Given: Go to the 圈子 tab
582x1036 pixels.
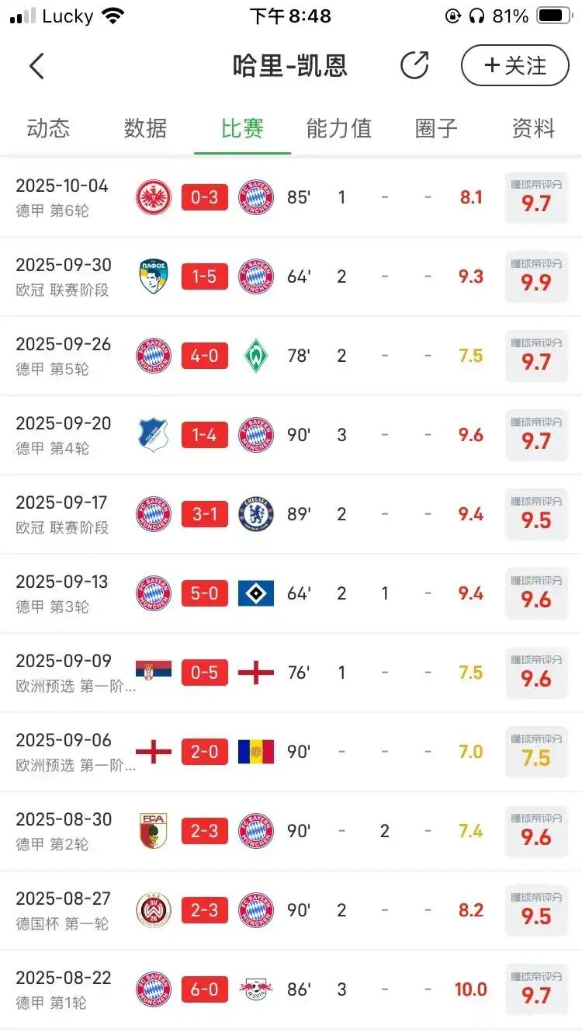Looking at the screenshot, I should [436, 128].
